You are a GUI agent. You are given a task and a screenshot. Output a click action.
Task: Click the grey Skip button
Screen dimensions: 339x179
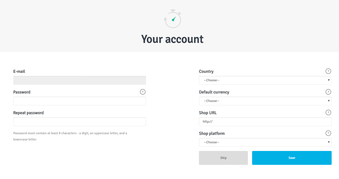(x=223, y=158)
